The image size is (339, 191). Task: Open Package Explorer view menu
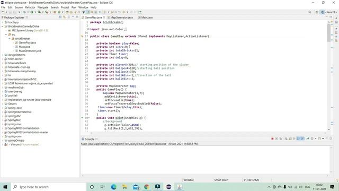(x=69, y=17)
